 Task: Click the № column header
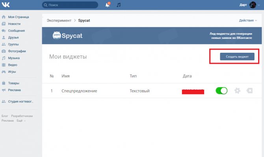[x=52, y=76]
